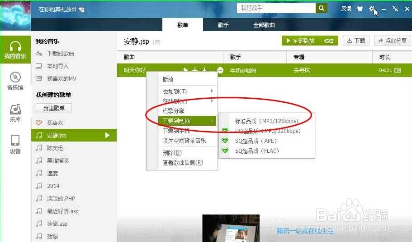Expand 添加到(T) submenu
Screen dimensions: 412x242
[188, 91]
